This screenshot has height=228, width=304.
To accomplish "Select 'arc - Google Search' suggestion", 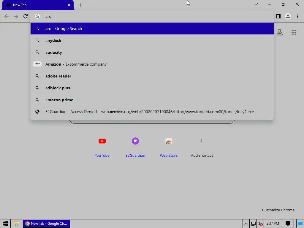I will (x=152, y=28).
